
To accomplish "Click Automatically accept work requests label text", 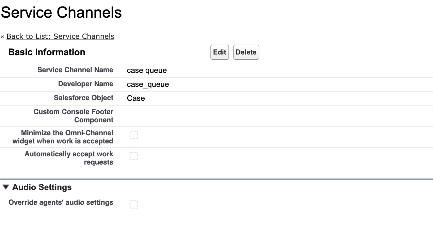I will tap(69, 158).
